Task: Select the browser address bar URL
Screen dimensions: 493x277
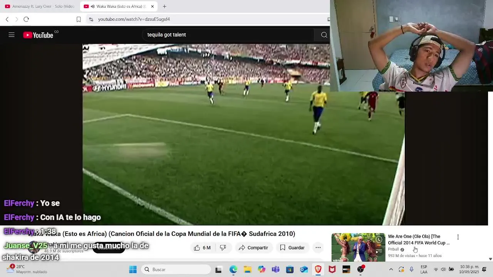Action: (x=134, y=19)
